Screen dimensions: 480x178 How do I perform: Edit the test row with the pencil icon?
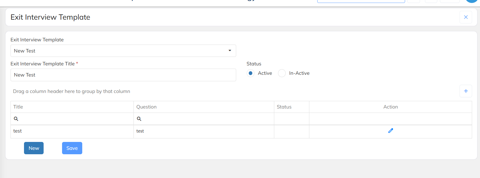[390, 131]
